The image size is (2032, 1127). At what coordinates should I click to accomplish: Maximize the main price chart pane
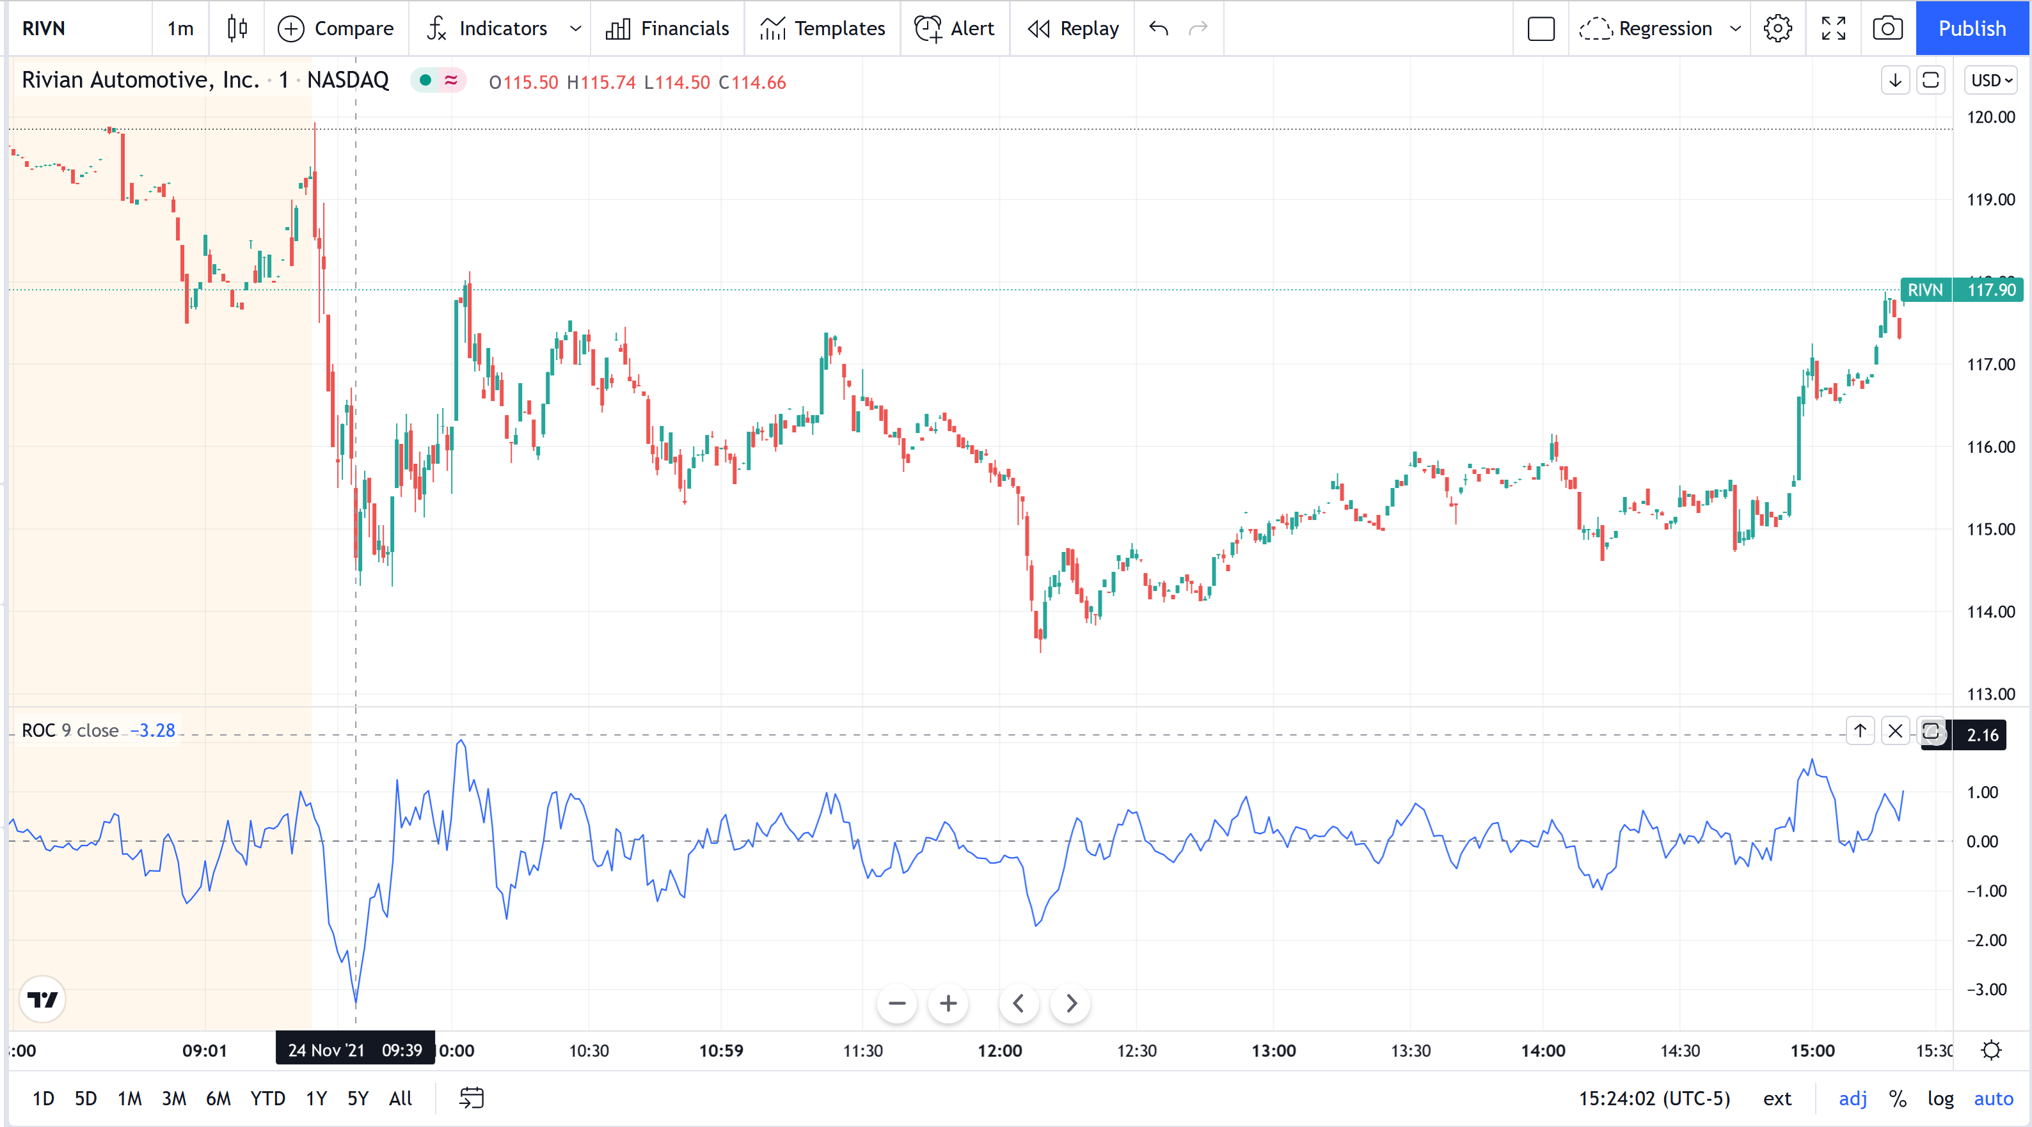coord(1930,81)
